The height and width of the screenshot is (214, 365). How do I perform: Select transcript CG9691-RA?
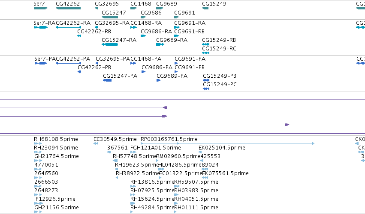coord(190,23)
